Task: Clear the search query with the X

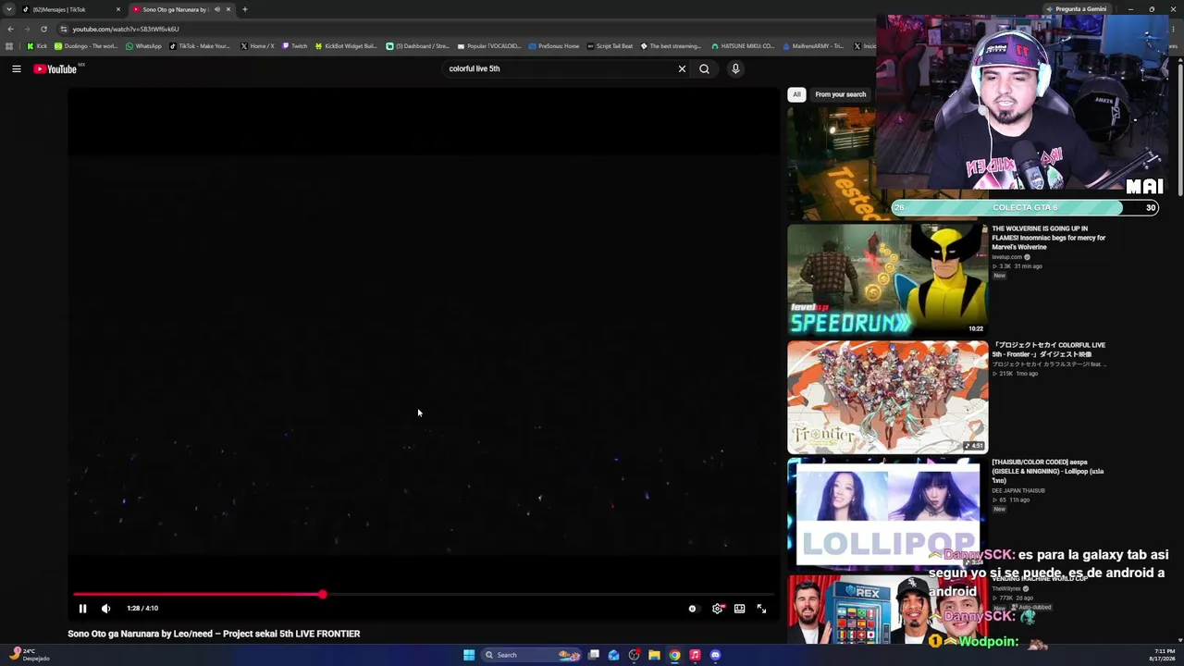Action: [682, 68]
